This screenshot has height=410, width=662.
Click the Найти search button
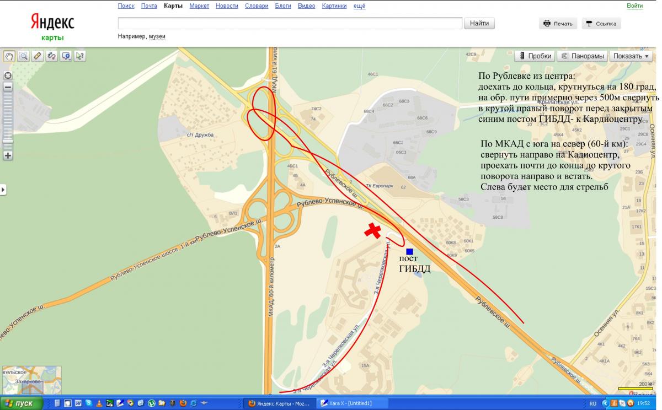480,23
